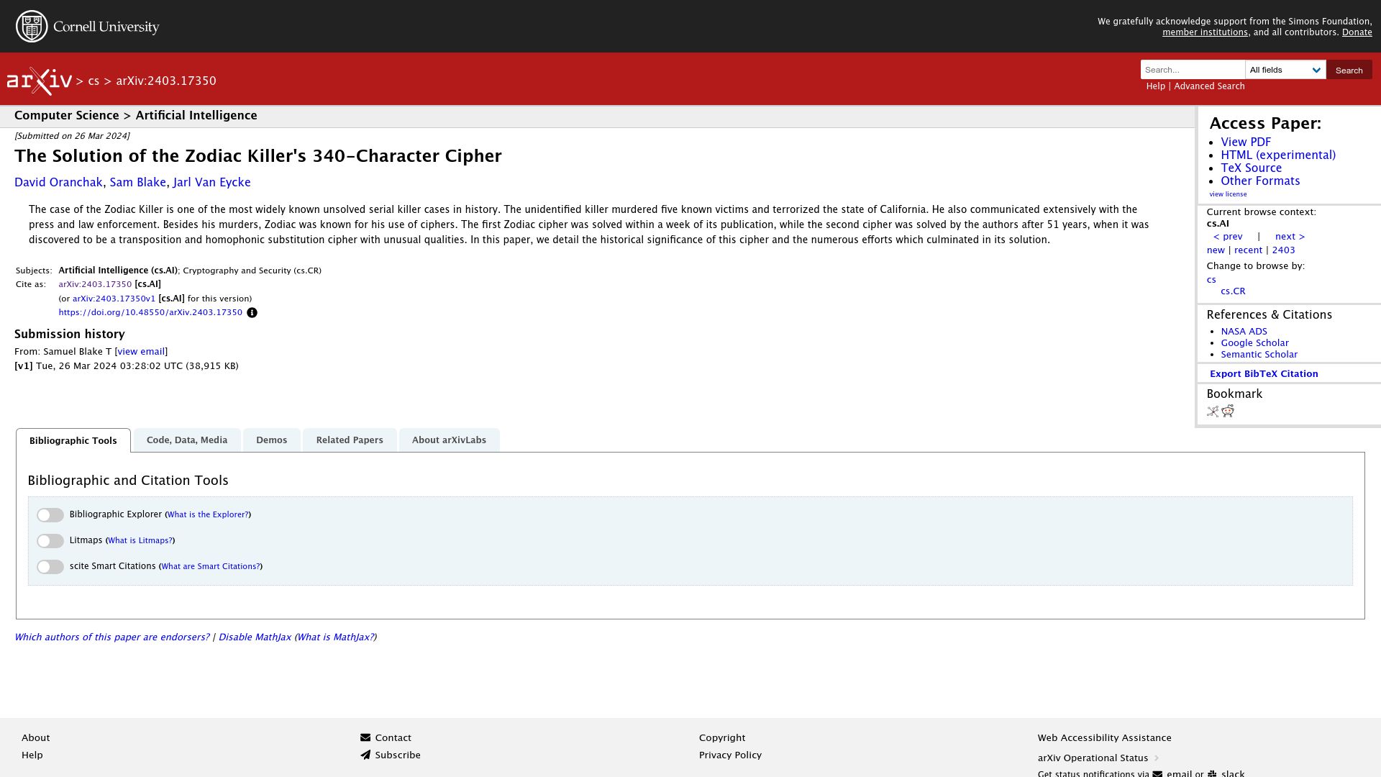Download TeX Source
Screen dimensions: 1381x777
[x=1251, y=168]
